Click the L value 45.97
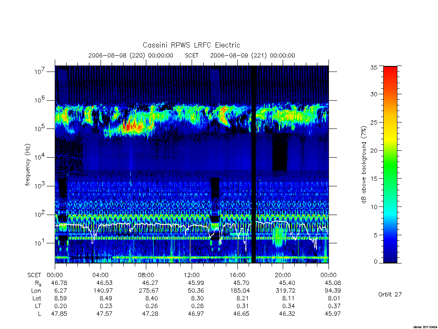The height and width of the screenshot is (329, 438). tap(333, 314)
